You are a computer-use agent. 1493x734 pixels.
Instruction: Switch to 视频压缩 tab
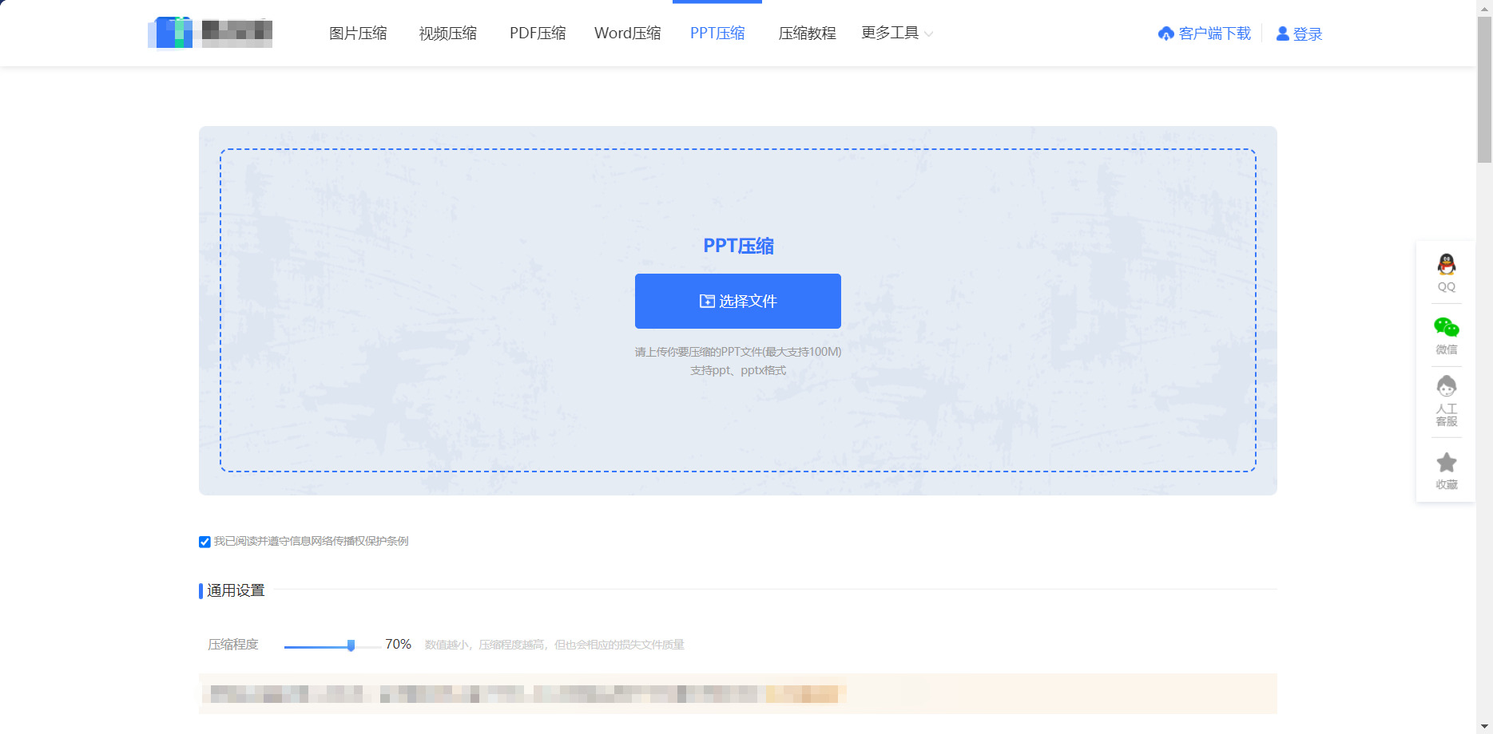coord(447,33)
